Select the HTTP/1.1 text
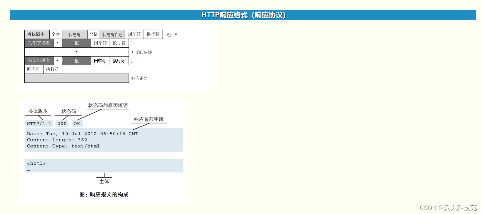Screen dimensions: 482x214 pyautogui.click(x=39, y=123)
